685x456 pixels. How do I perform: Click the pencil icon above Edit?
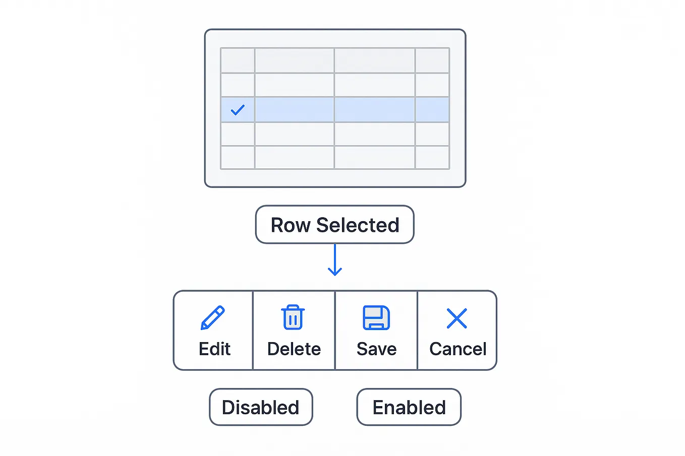click(213, 318)
